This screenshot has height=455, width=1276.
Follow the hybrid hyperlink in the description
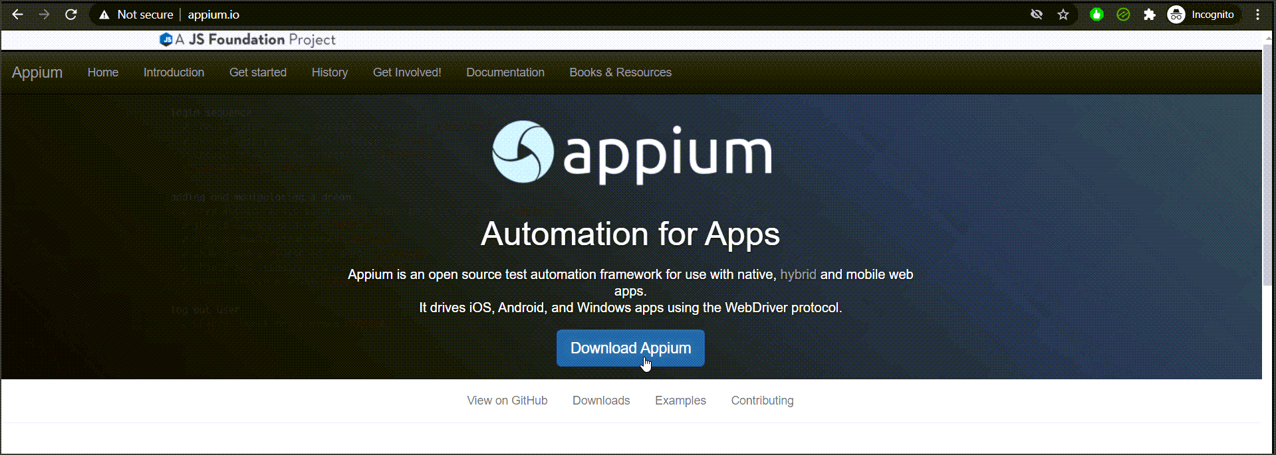coord(798,274)
